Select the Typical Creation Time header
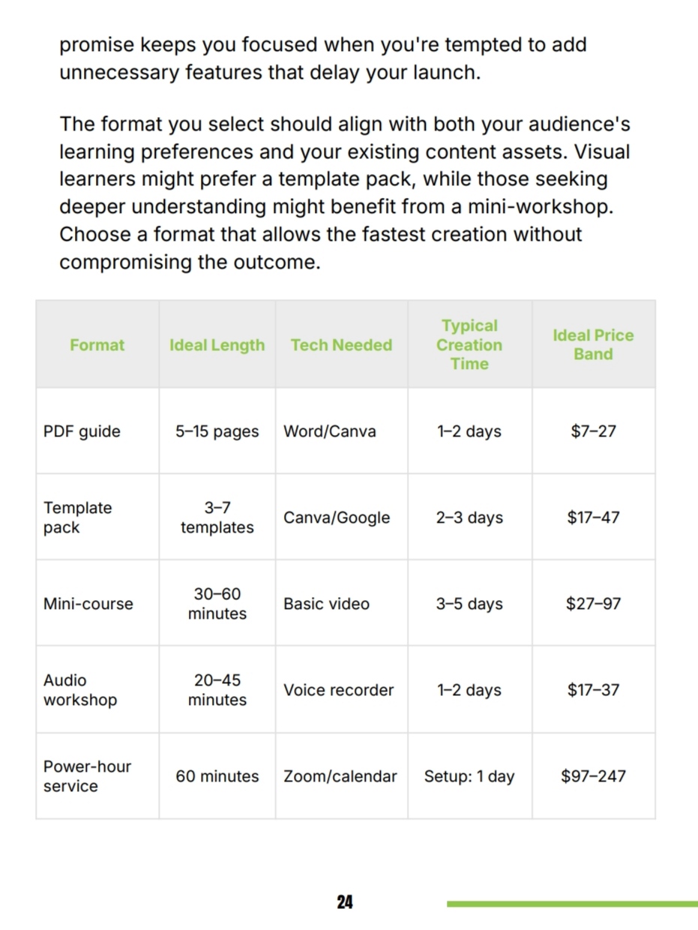 (469, 345)
